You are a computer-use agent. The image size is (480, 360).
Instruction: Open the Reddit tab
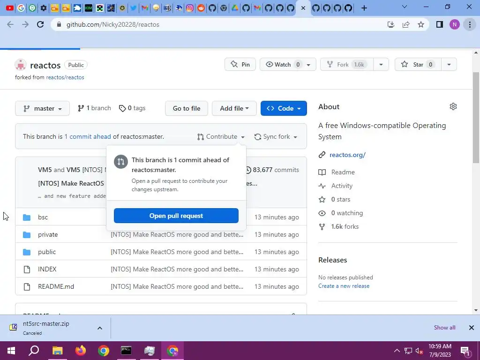pos(201,8)
